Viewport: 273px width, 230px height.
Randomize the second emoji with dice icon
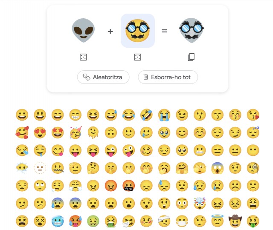coord(137,57)
